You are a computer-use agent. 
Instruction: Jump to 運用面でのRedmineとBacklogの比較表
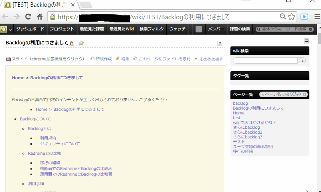tap(76, 174)
